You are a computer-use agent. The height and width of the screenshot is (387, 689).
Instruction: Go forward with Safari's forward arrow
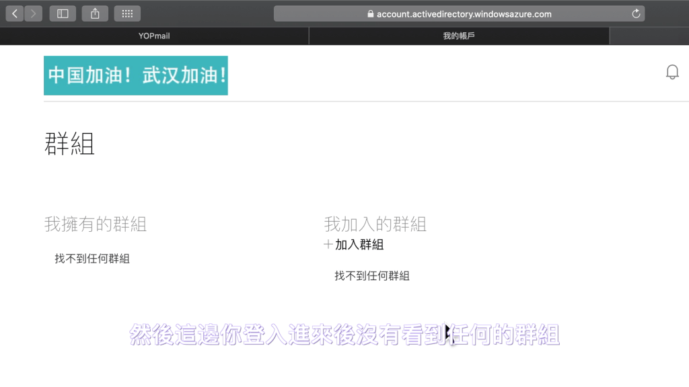34,14
